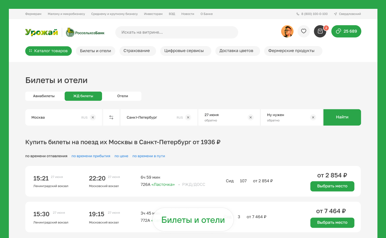The width and height of the screenshot is (386, 238).
Task: Click the Искать на витрине search field
Action: click(177, 32)
